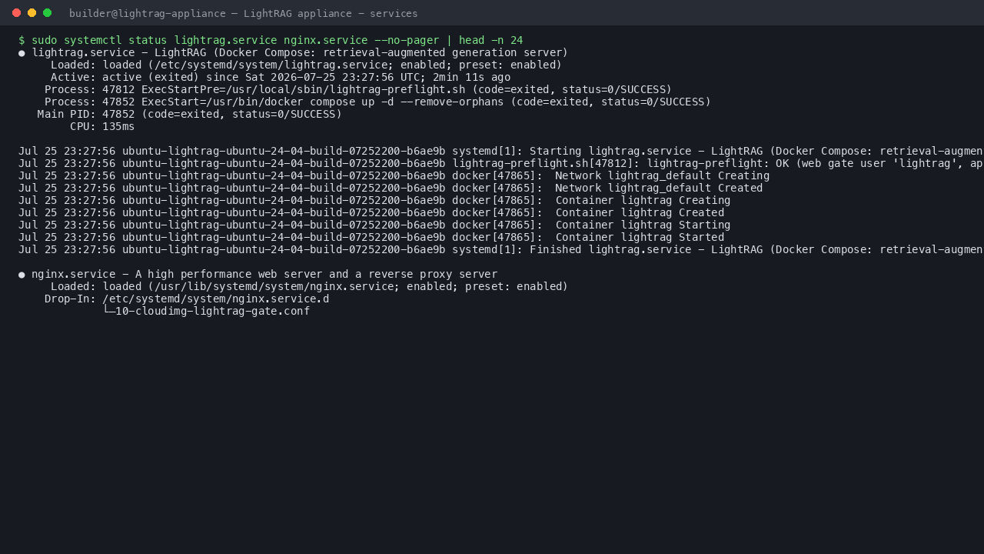Click the terminal window title text

click(244, 13)
